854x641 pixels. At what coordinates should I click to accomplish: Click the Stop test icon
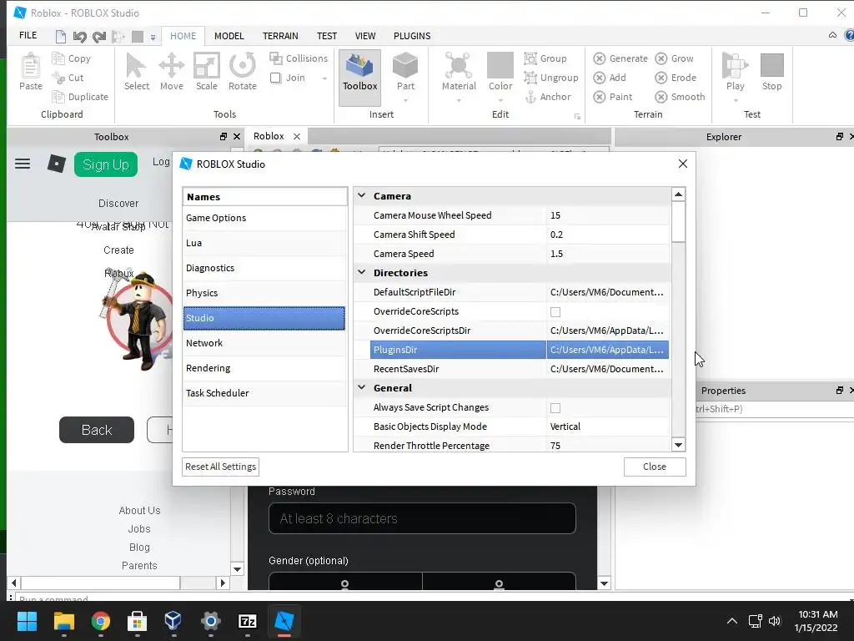point(771,65)
